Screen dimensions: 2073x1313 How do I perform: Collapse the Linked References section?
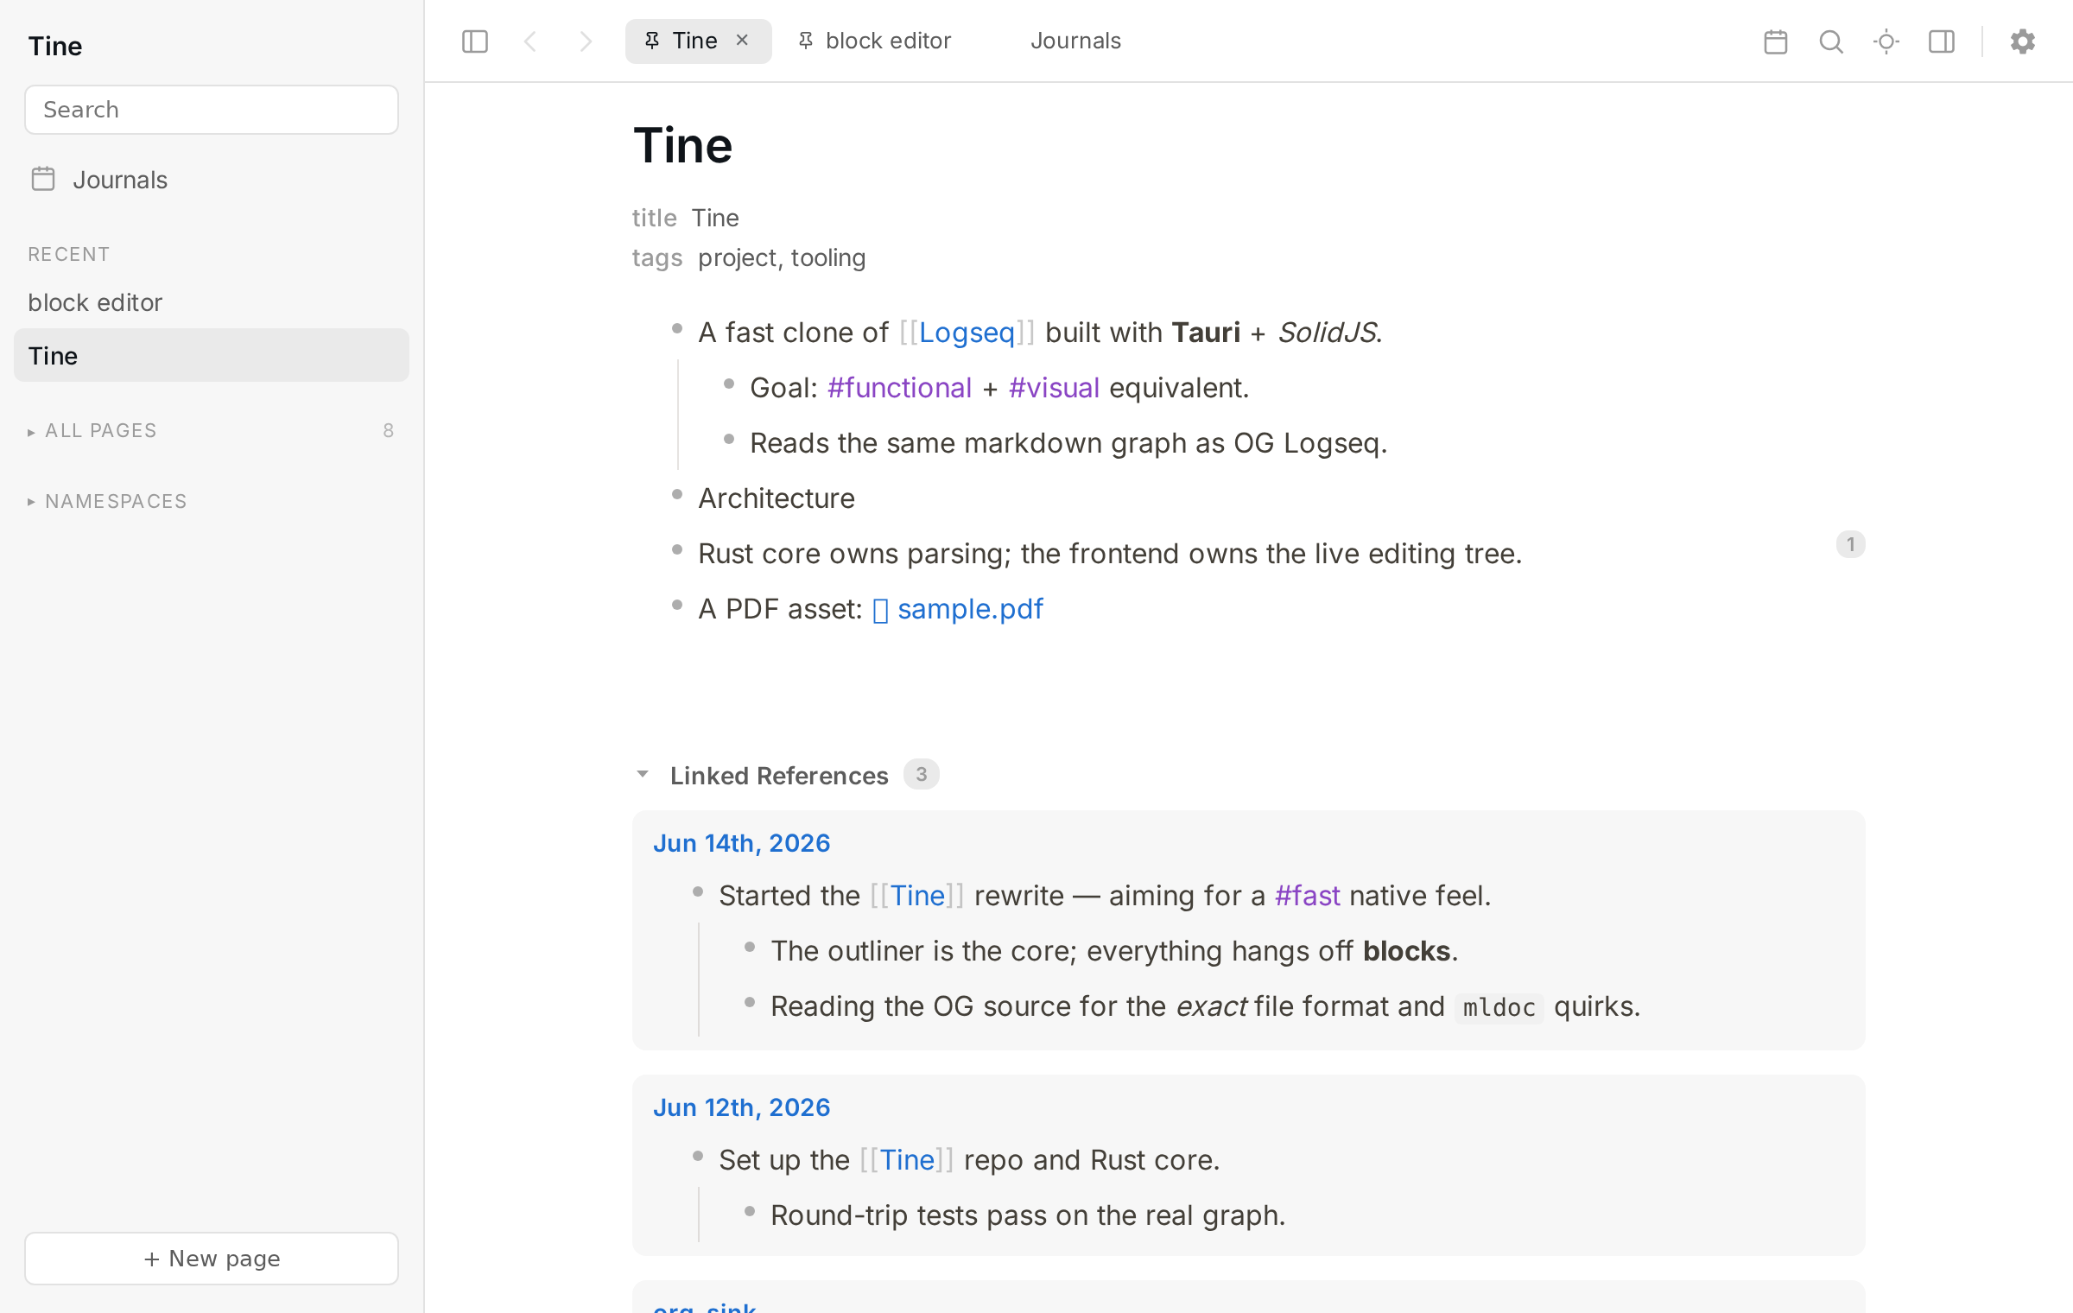click(643, 774)
